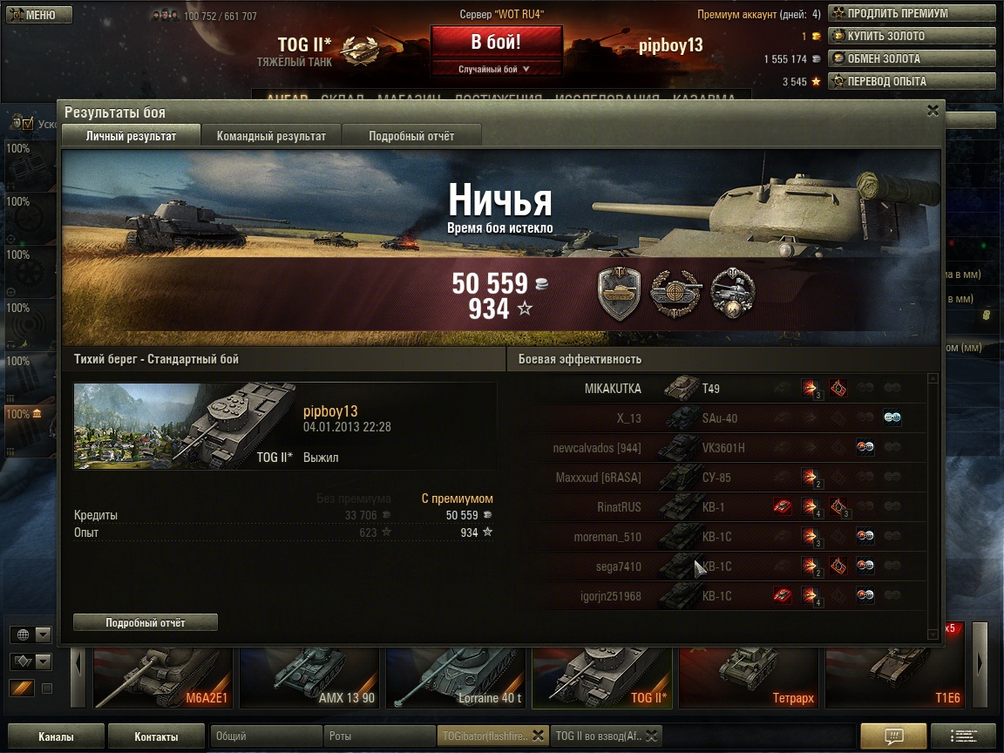
Task: Close the TOGibator chat channel tab
Action: pos(539,736)
